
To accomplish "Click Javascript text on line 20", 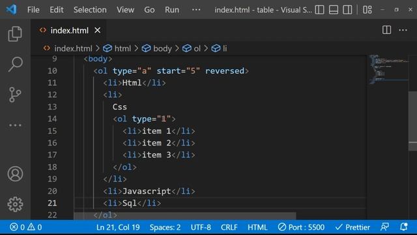I will 147,191.
